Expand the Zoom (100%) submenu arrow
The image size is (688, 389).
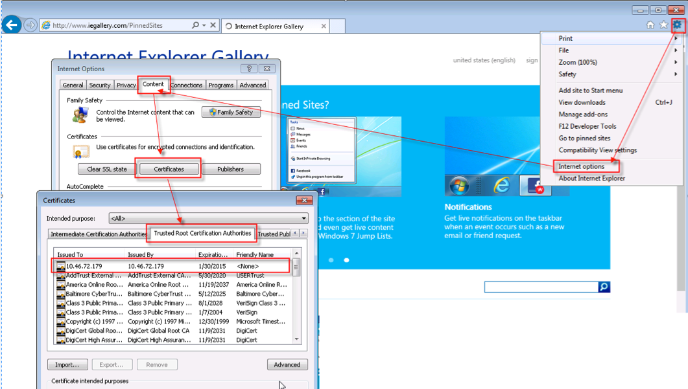676,62
